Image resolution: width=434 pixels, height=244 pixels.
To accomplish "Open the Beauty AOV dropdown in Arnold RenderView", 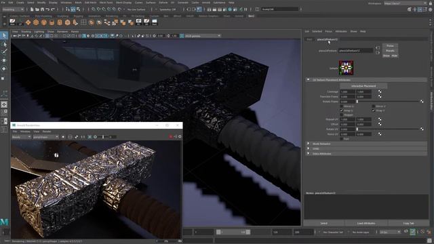I will [21, 137].
